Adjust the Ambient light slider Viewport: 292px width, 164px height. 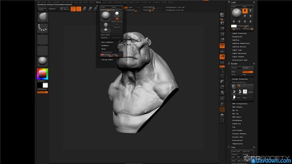point(236,29)
